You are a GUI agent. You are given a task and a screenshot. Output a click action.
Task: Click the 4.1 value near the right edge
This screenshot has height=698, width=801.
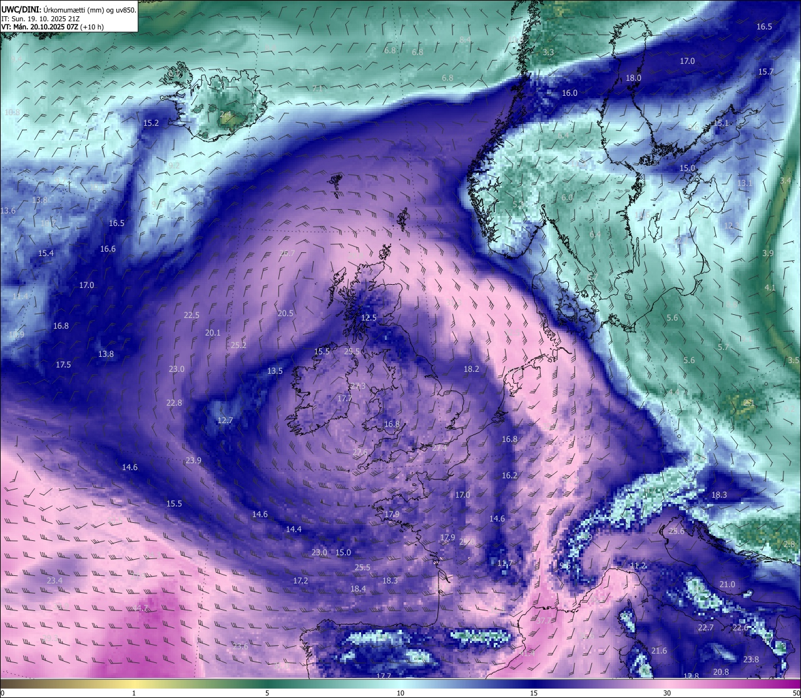[770, 288]
